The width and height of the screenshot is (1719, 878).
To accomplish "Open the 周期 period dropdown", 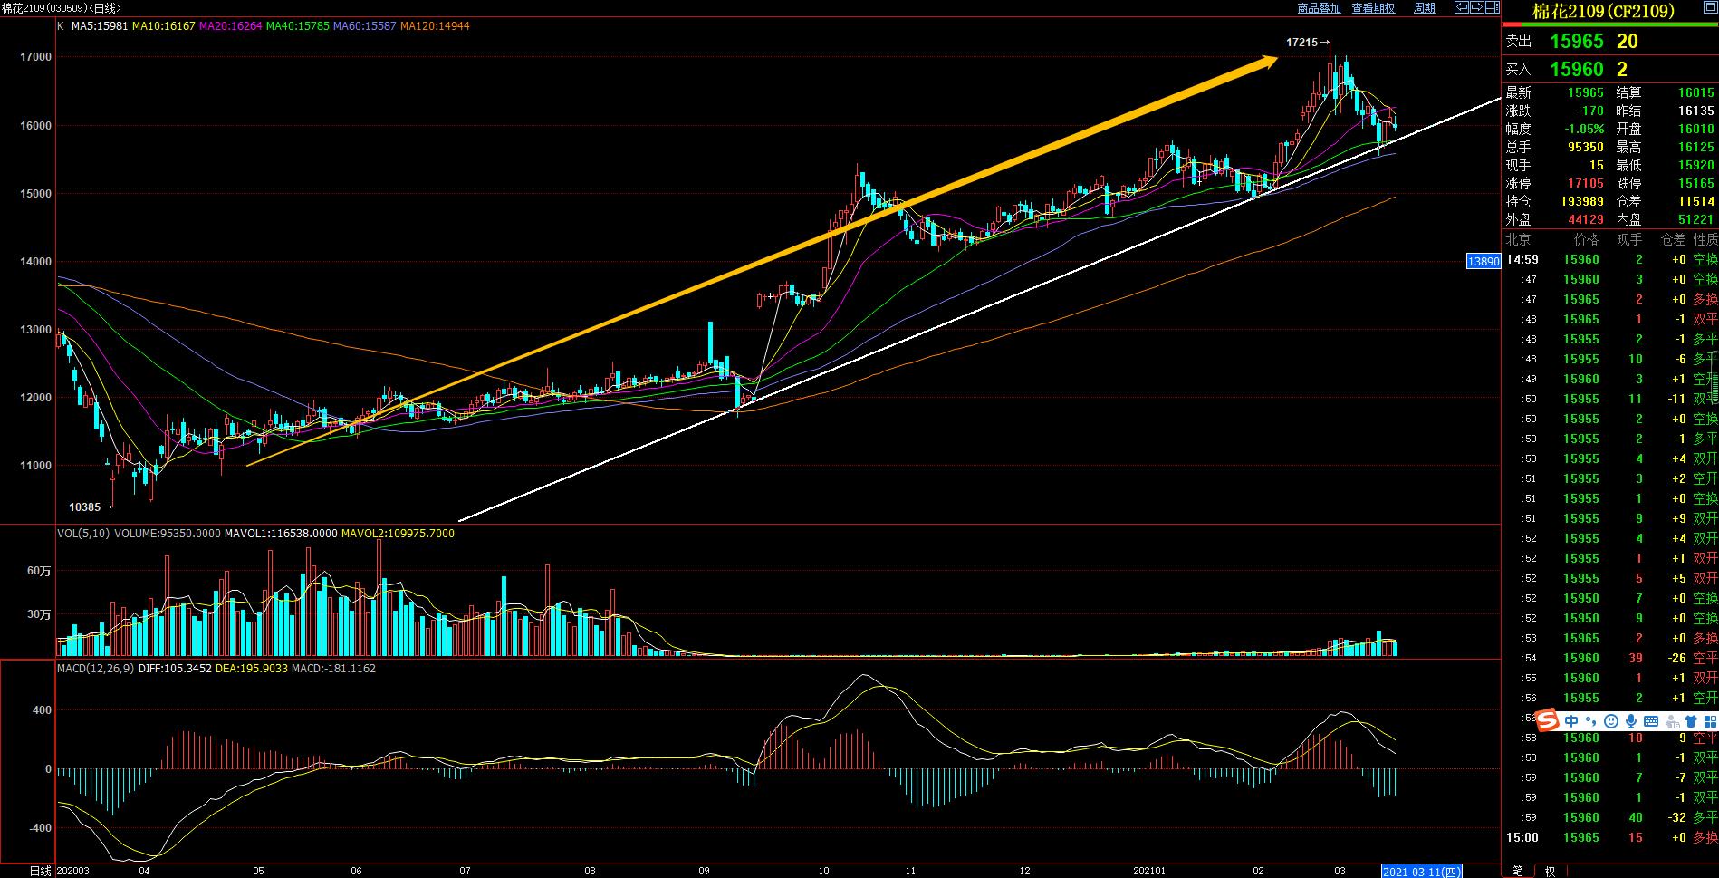I will (1424, 8).
